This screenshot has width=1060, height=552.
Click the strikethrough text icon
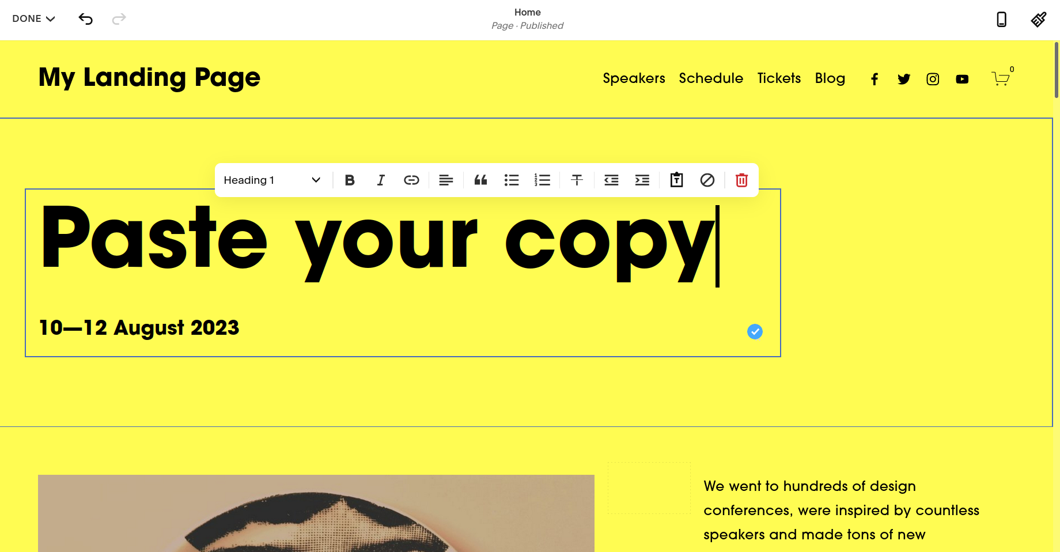click(x=577, y=180)
